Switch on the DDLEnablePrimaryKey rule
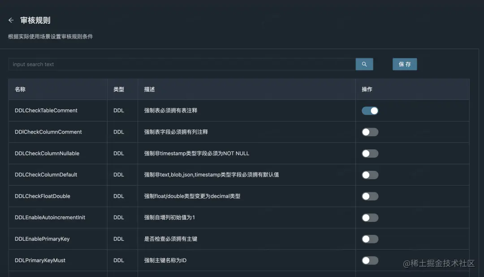 tap(370, 239)
